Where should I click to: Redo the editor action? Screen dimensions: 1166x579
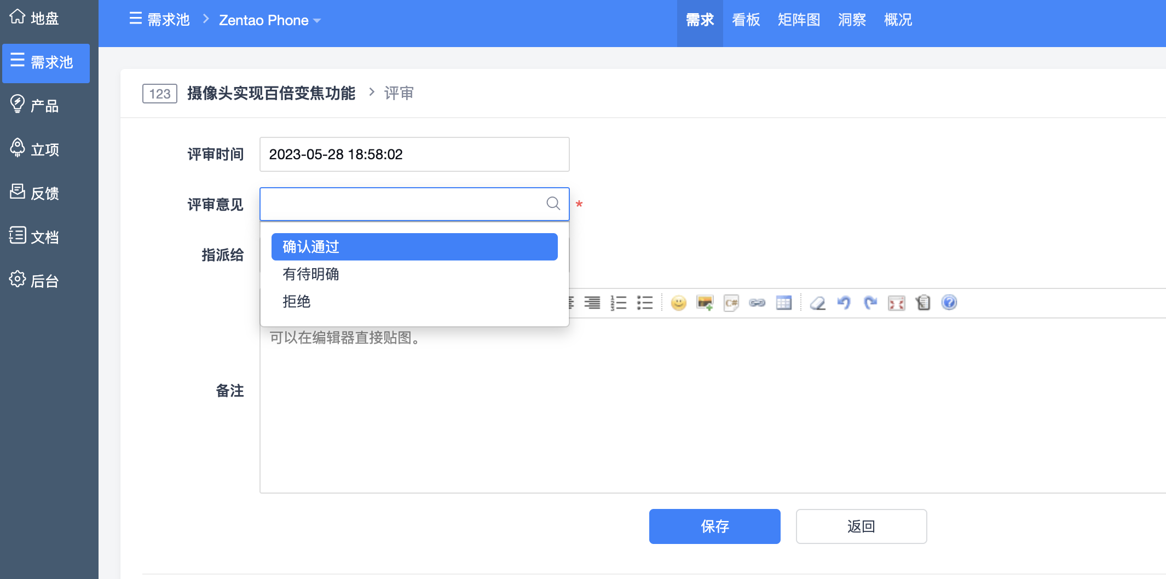click(x=870, y=303)
